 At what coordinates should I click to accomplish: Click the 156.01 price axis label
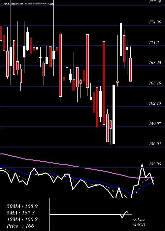[155, 144]
